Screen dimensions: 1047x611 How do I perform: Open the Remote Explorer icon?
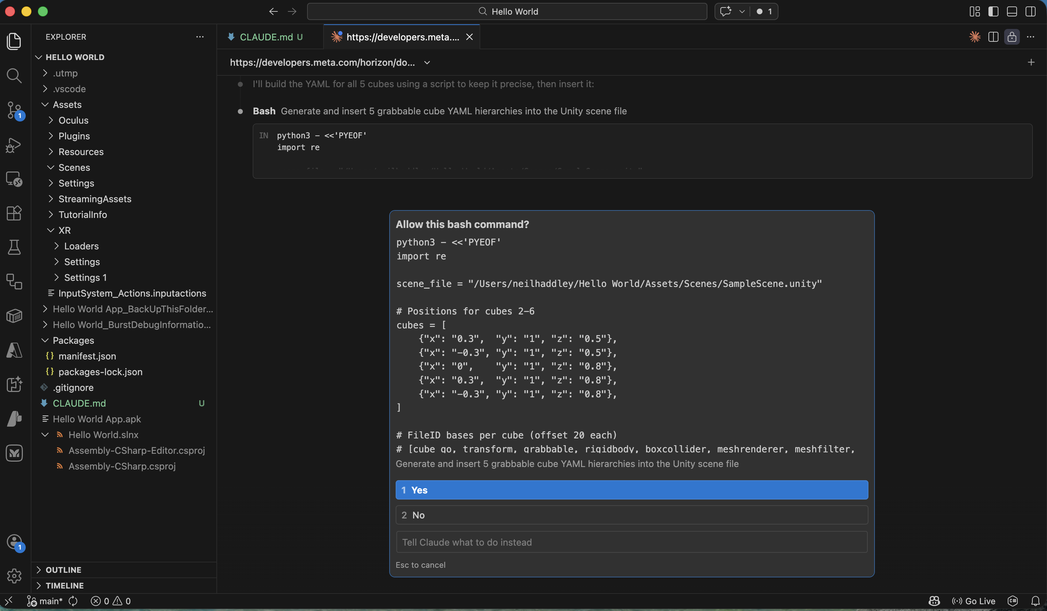14,179
